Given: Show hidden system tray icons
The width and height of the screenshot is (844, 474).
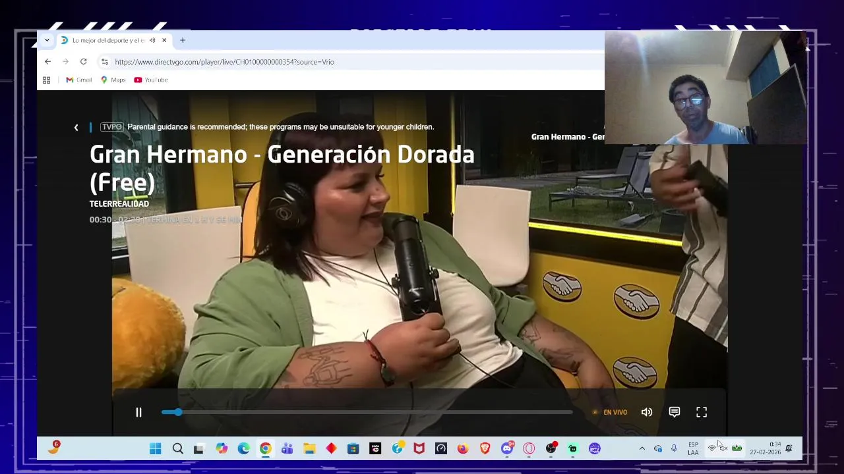Looking at the screenshot, I should click(x=642, y=448).
